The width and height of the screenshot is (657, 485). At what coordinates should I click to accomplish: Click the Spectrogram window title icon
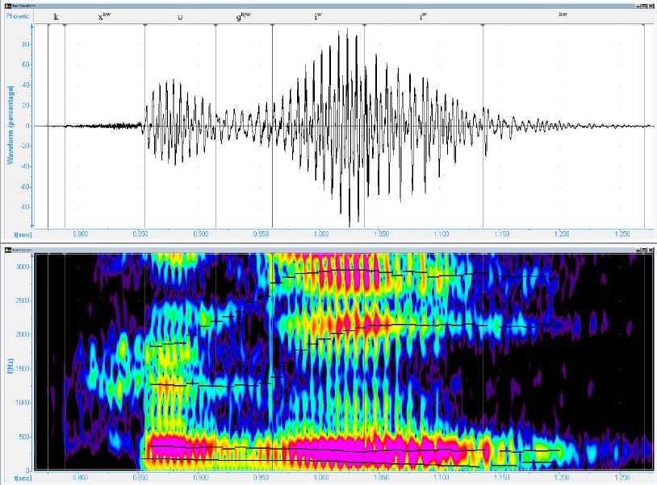10,250
